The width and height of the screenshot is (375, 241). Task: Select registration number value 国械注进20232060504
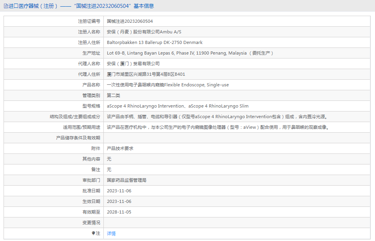(x=130, y=21)
